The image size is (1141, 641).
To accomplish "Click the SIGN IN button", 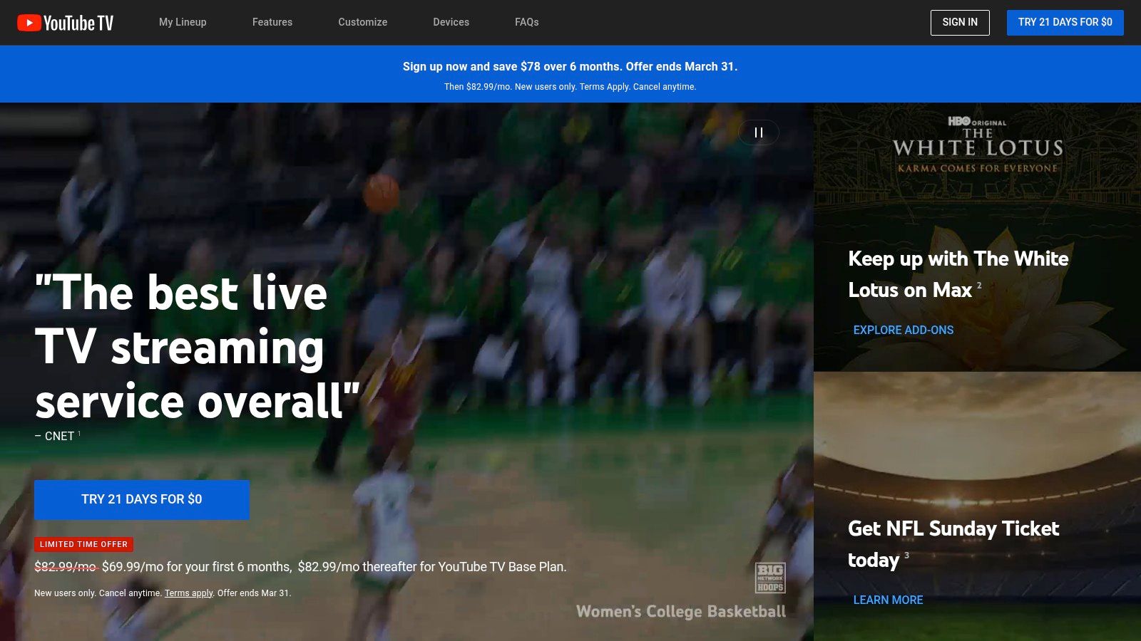I will 960,23.
